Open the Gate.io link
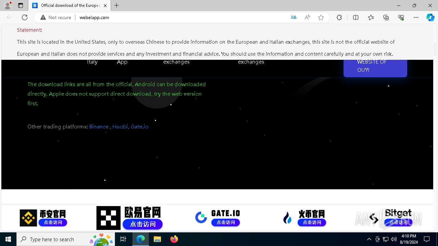The height and width of the screenshot is (246, 438). click(x=139, y=126)
